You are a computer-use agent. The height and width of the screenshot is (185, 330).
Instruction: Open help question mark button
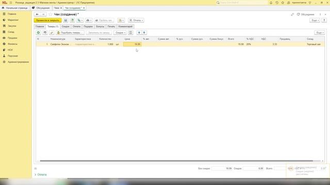pos(324,21)
